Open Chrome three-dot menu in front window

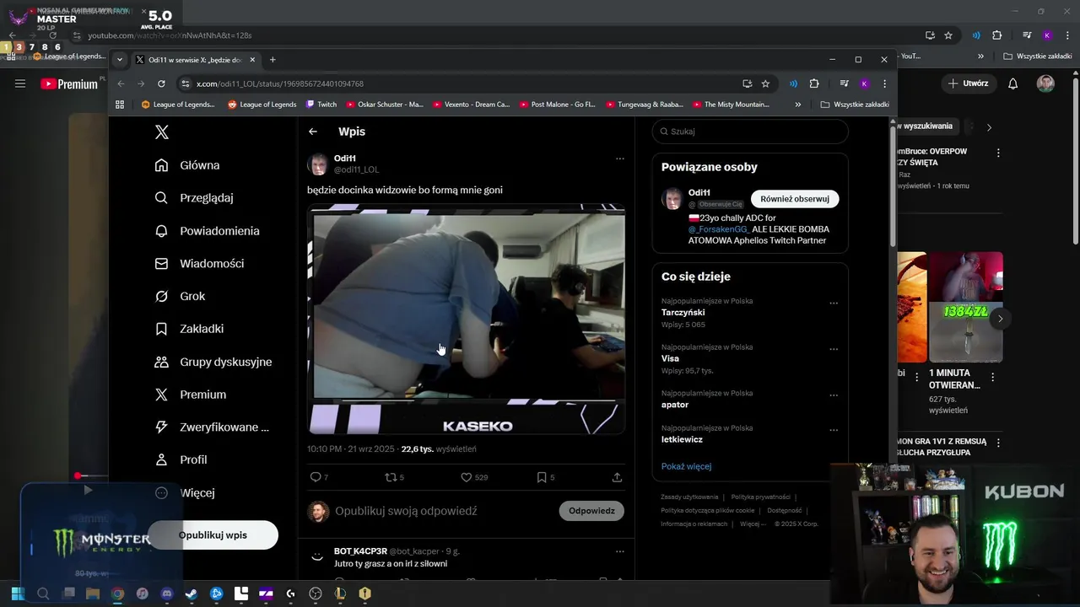[x=884, y=83]
